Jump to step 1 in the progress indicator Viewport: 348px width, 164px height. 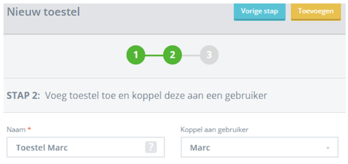pos(136,55)
